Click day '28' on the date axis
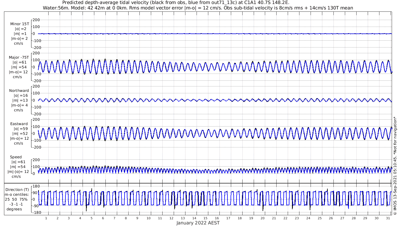Image resolution: width=400 pixels, height=229 pixels. pos(354,218)
